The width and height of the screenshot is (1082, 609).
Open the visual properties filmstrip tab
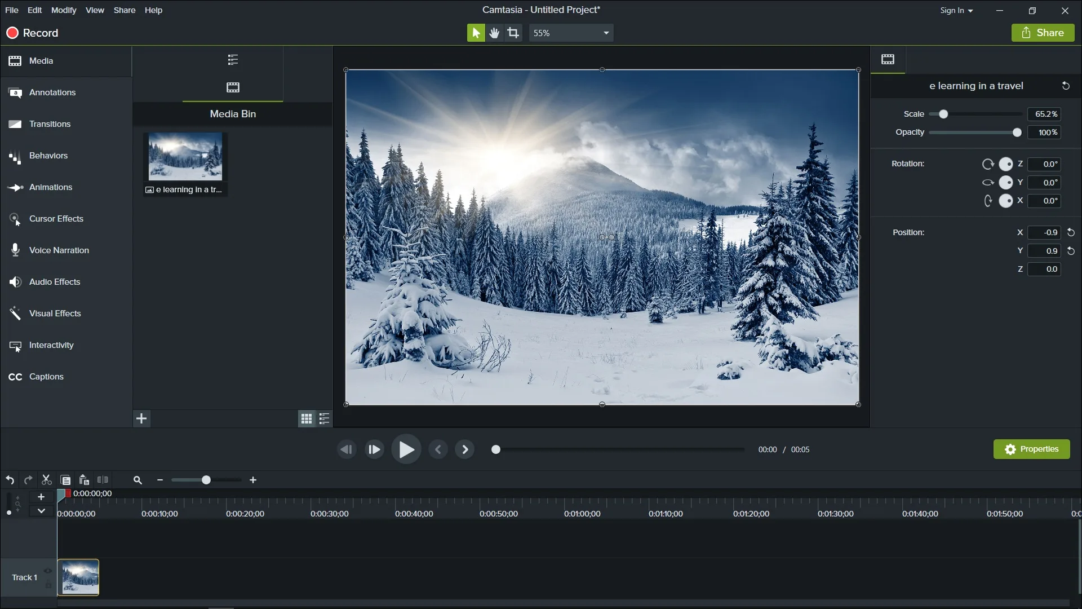888,60
